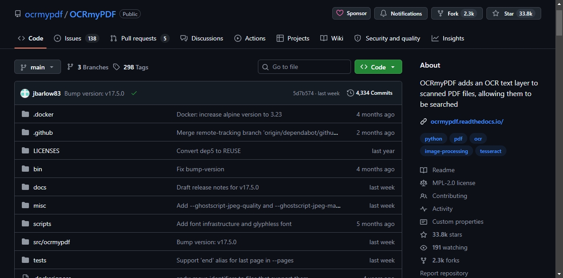
Task: Click folder icon next to .docker
Action: [25, 114]
